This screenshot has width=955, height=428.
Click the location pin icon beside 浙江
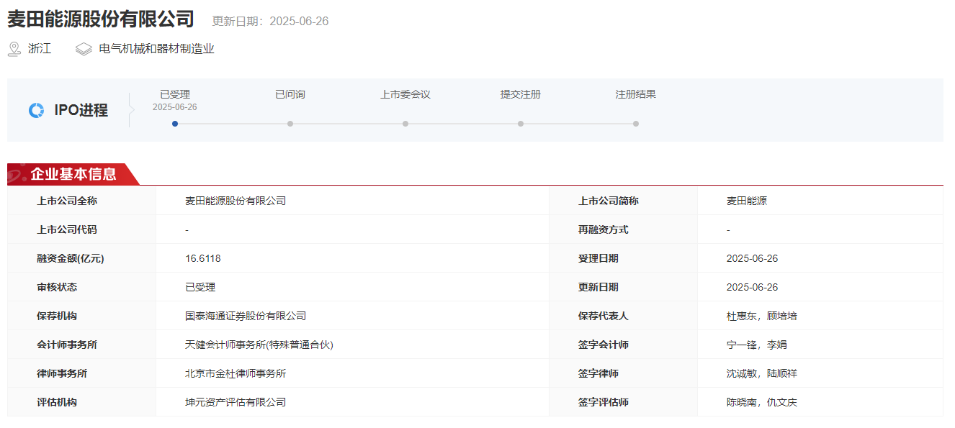[x=14, y=49]
